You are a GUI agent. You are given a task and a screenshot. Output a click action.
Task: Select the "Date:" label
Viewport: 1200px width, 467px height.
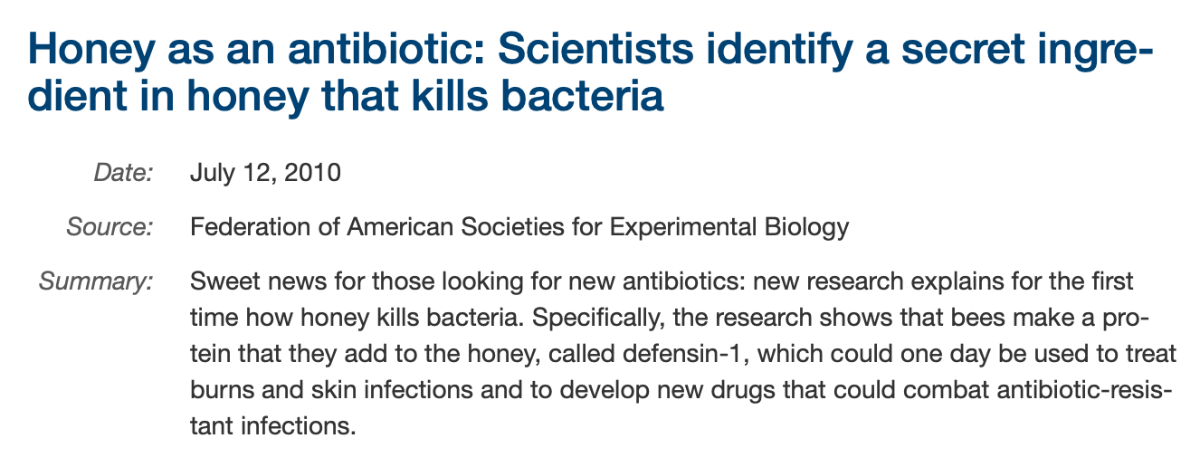click(x=124, y=173)
